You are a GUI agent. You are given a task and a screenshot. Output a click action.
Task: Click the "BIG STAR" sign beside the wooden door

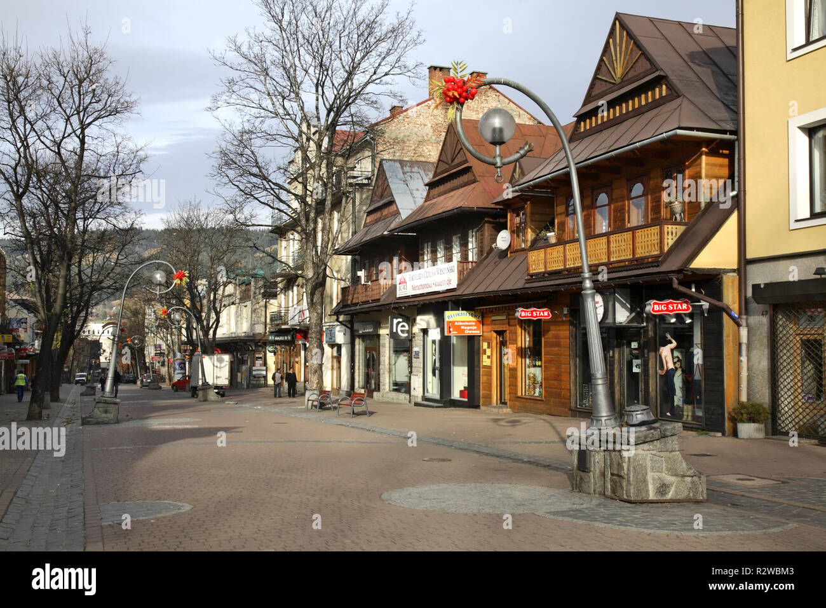533,314
